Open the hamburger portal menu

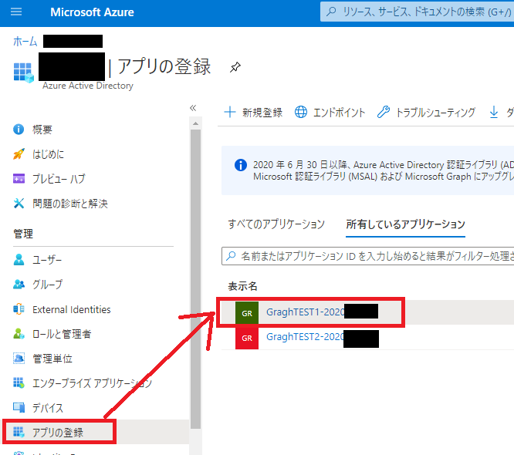tap(16, 12)
